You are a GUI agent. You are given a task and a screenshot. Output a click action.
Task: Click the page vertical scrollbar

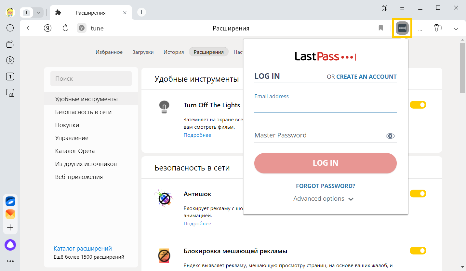[x=462, y=67]
